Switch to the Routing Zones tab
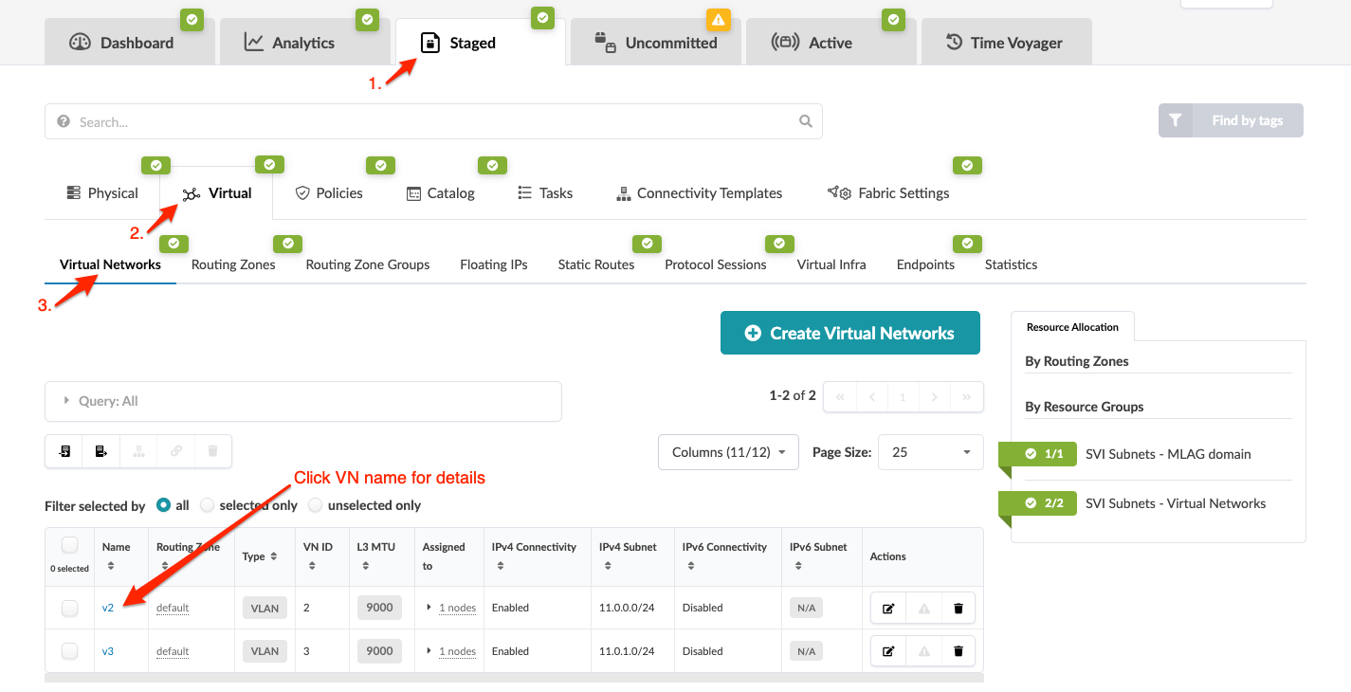1351x692 pixels. tap(233, 264)
